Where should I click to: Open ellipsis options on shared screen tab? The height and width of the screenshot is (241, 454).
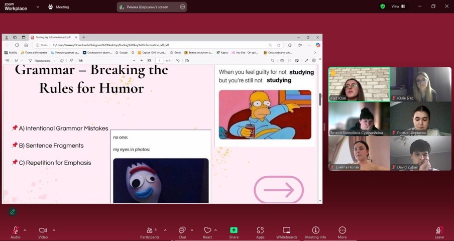(x=182, y=7)
